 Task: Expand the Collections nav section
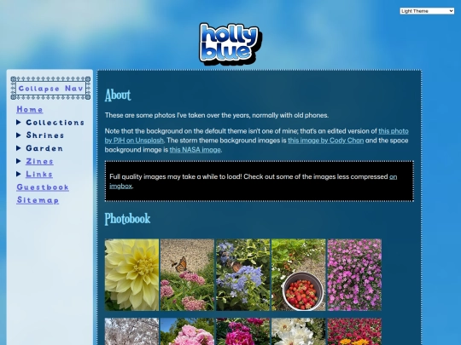tap(50, 123)
